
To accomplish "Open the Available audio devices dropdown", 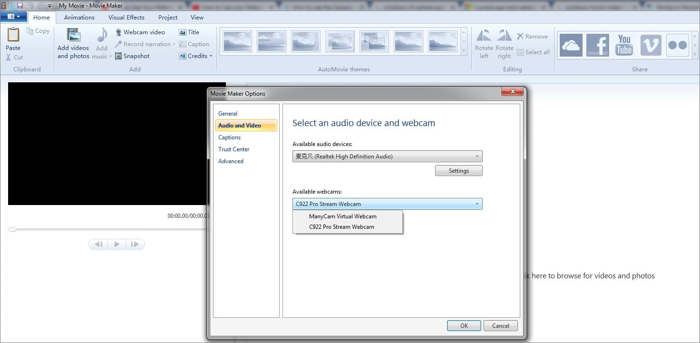I will click(x=388, y=157).
